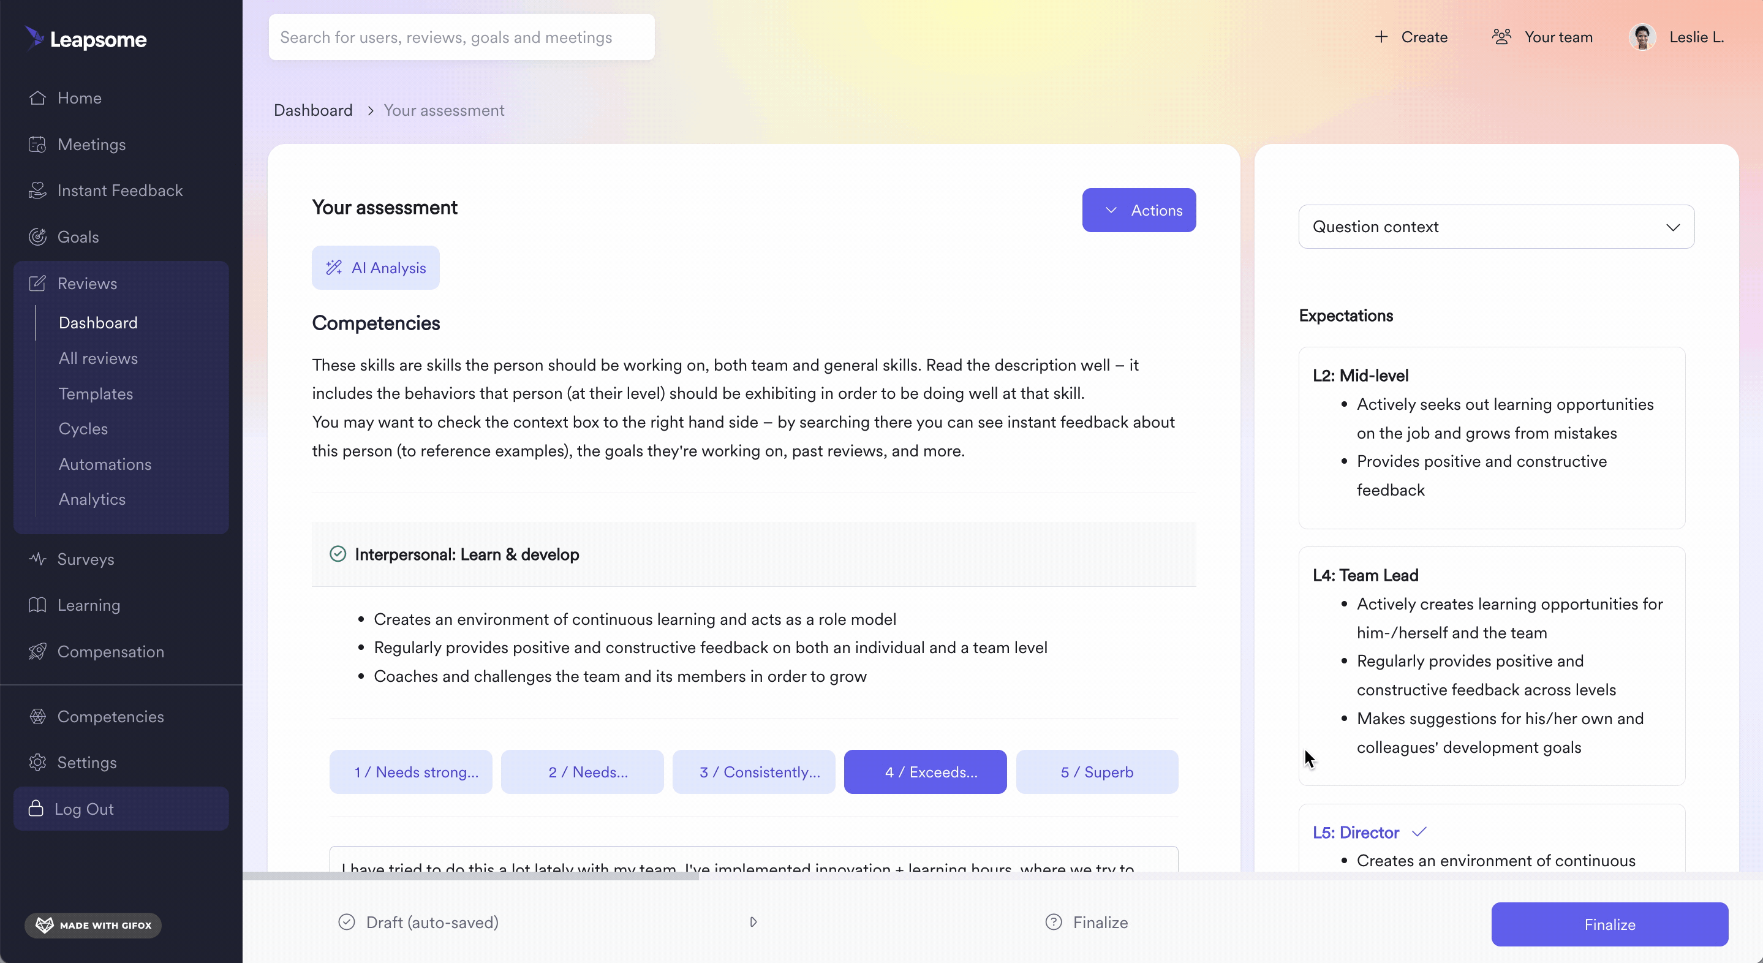Click the Instant Feedback hand icon

(37, 191)
